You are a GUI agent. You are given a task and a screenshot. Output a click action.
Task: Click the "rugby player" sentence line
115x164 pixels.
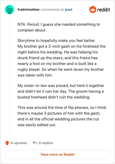[61, 70]
